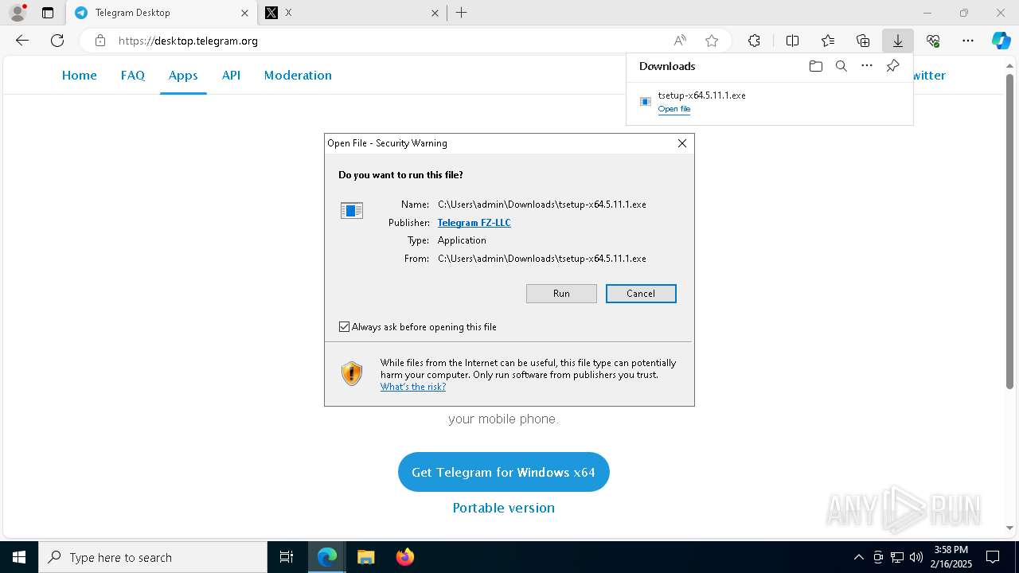Open the tab actions menu icon
The width and height of the screenshot is (1019, 573).
[x=48, y=13]
